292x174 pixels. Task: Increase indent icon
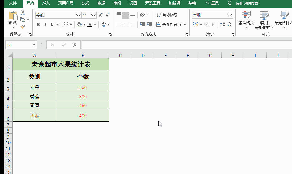coord(149,25)
